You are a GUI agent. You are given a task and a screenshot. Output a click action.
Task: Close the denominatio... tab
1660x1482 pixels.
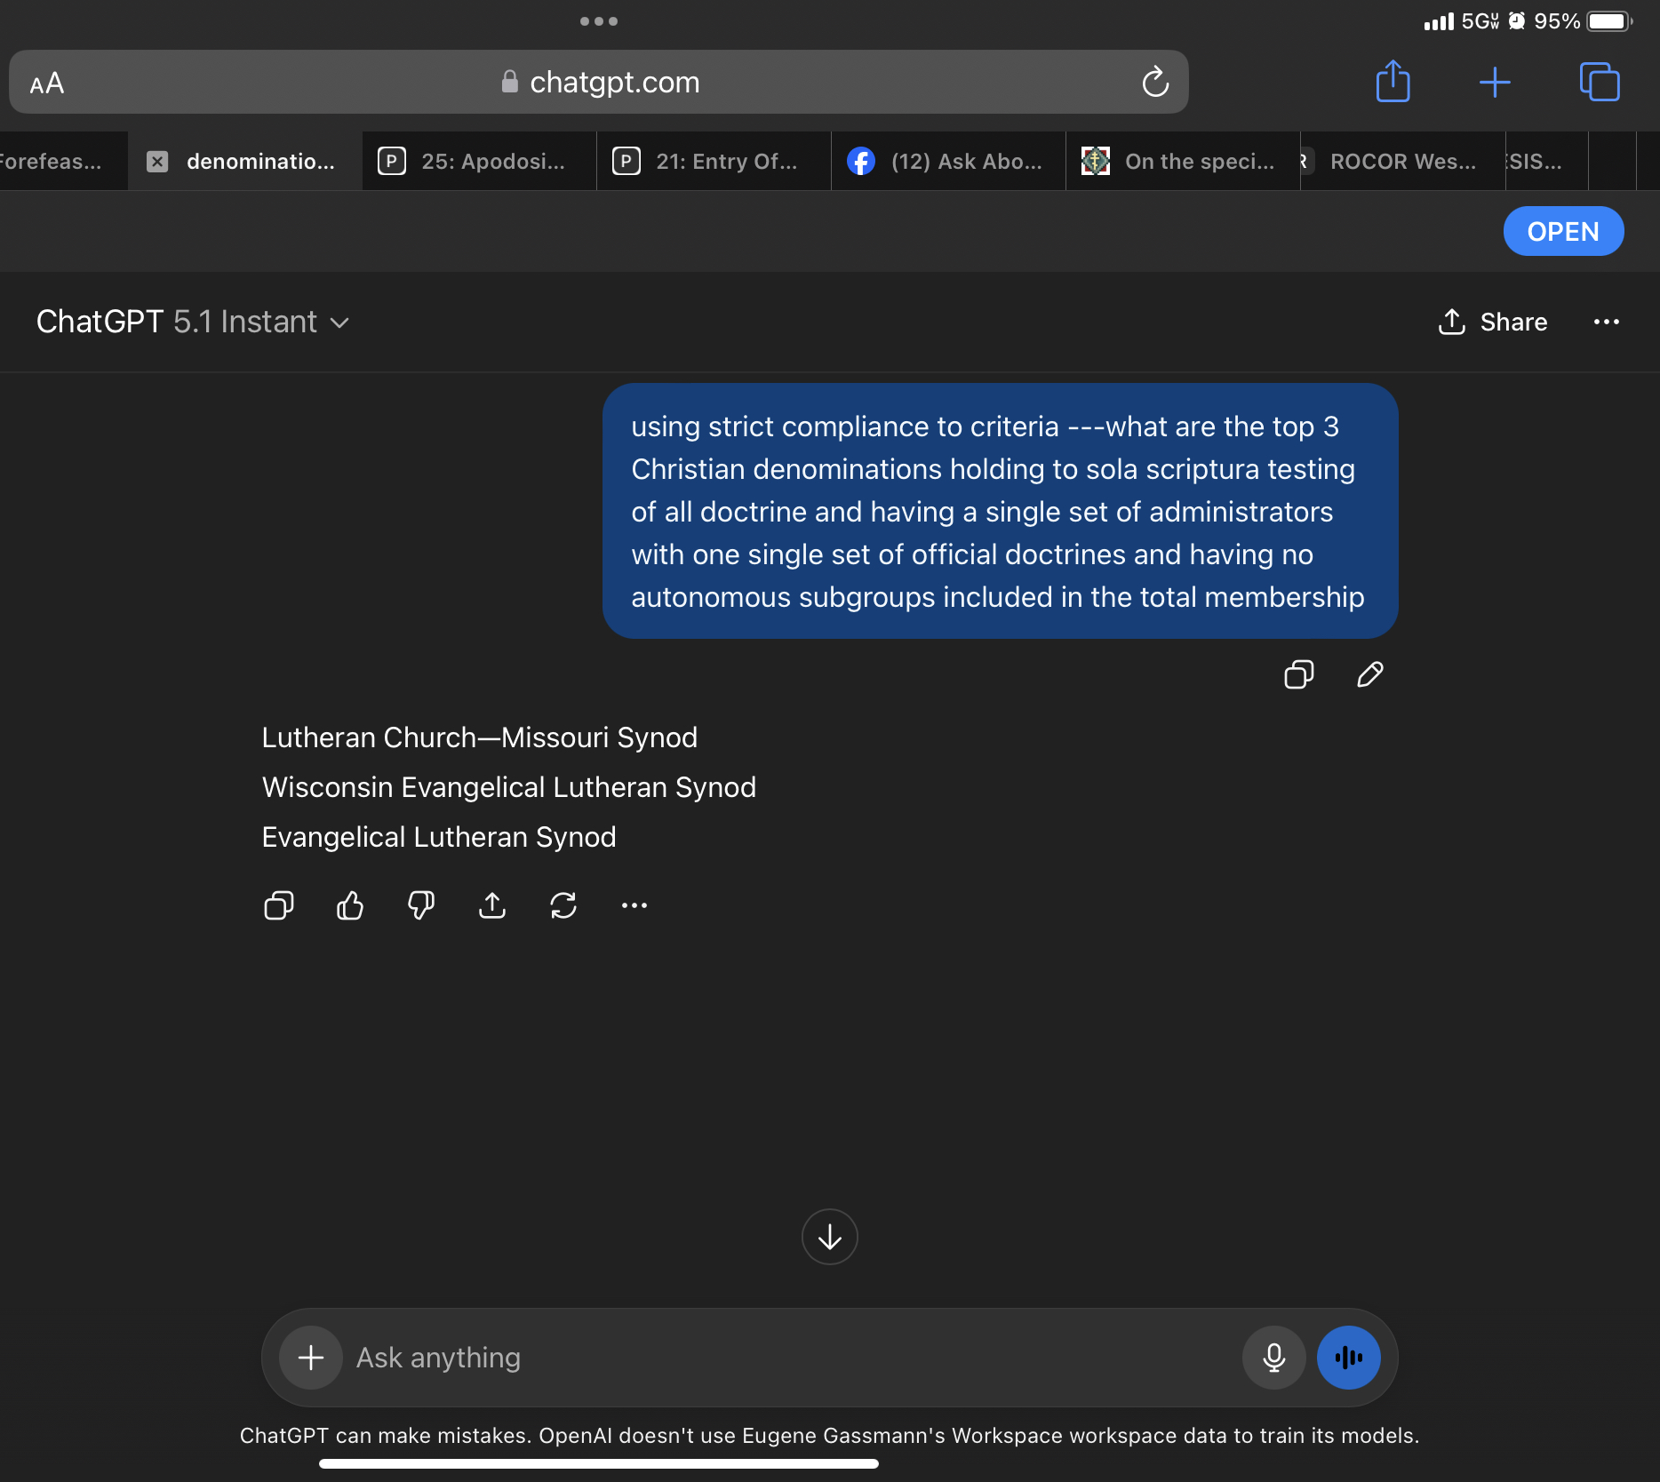[157, 161]
